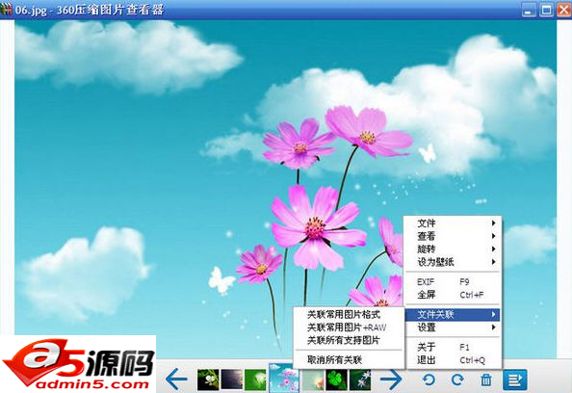Viewport: 572px width, 393px height.
Task: Choose EXIF F9 menu item
Action: [x=453, y=281]
